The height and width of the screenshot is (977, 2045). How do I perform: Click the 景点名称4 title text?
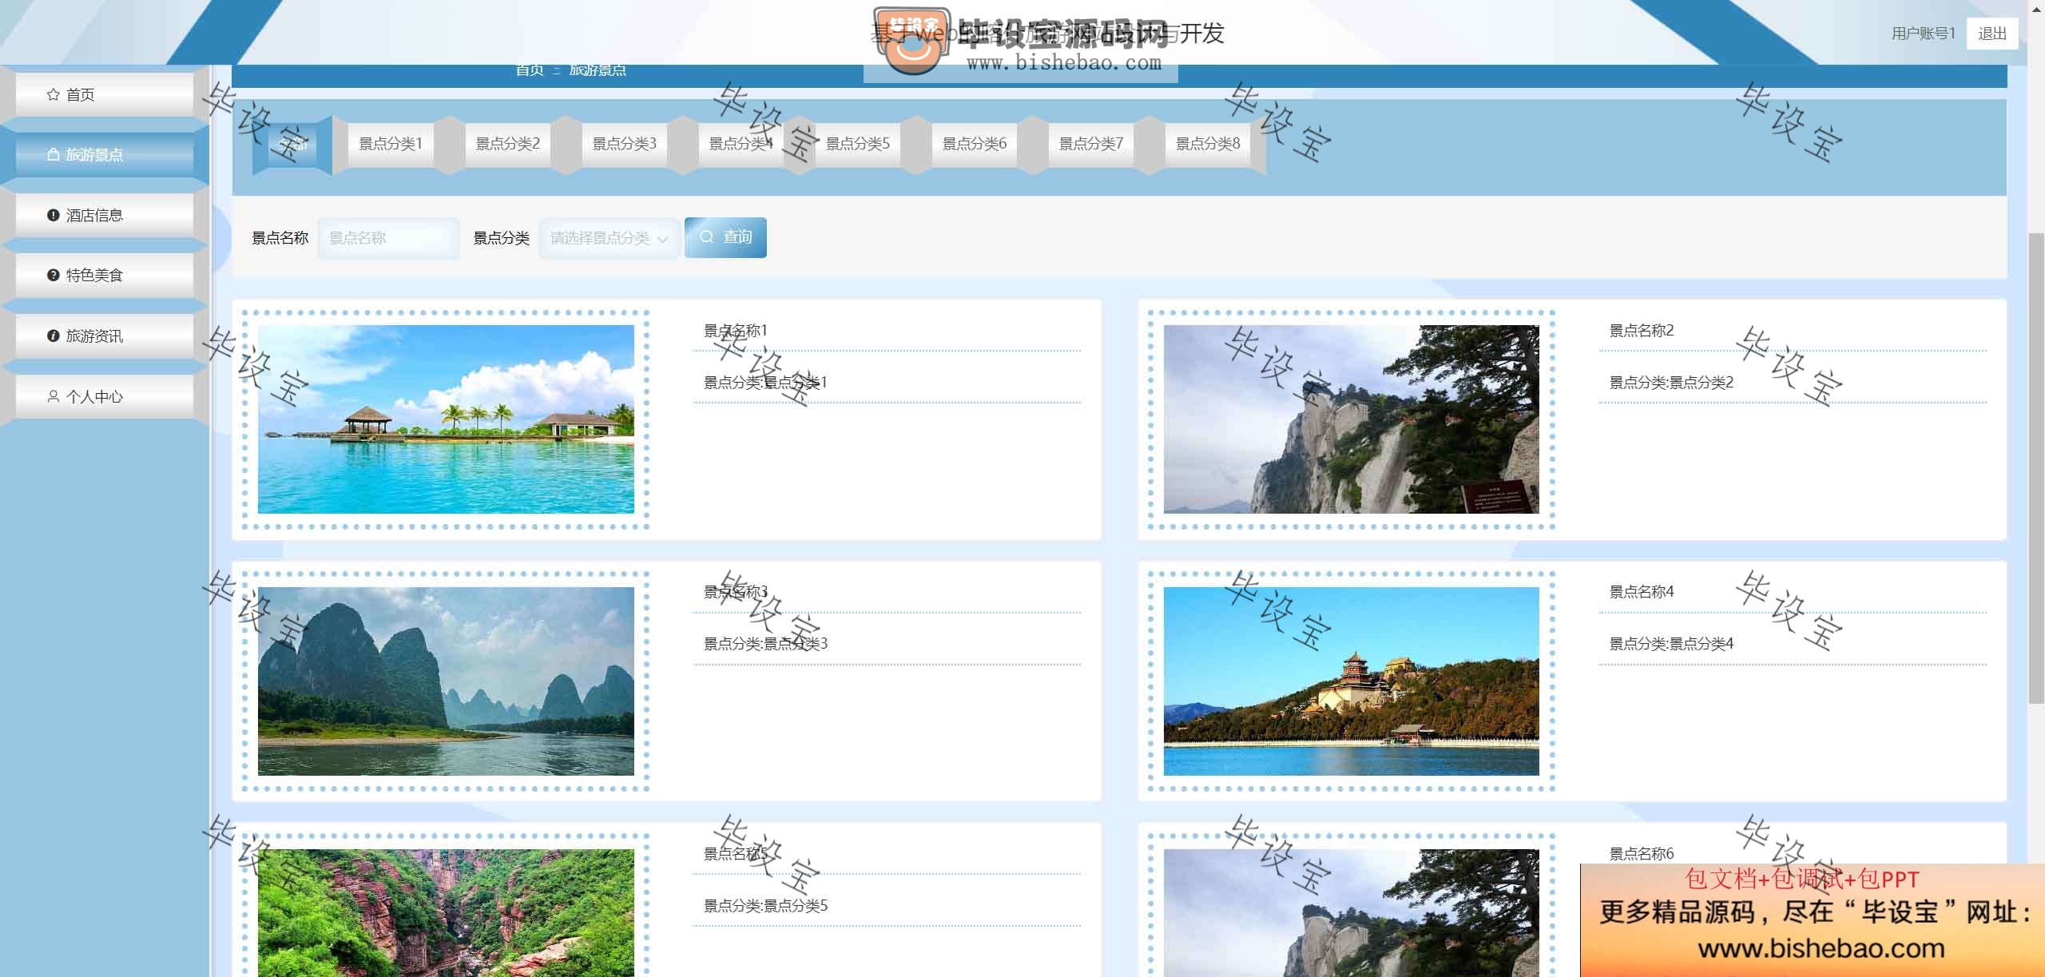coord(1641,592)
